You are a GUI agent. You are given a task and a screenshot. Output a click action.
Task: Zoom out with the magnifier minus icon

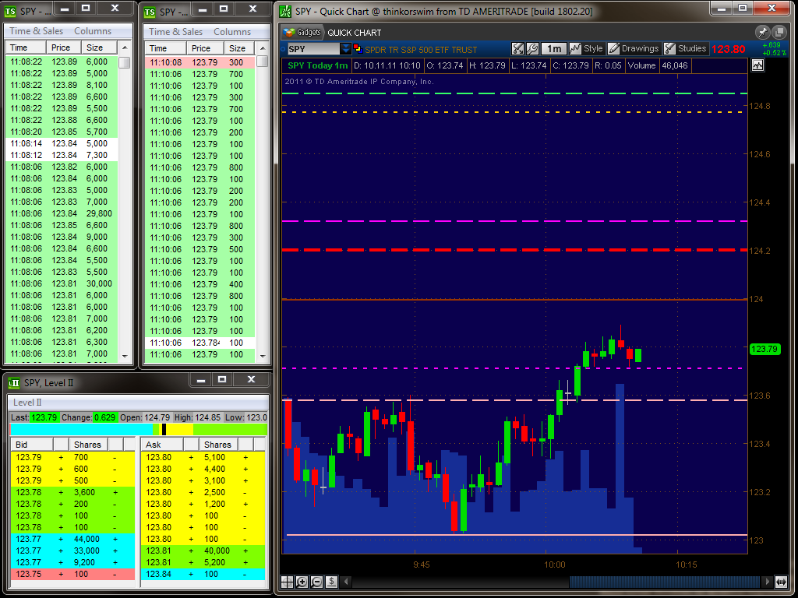click(316, 582)
